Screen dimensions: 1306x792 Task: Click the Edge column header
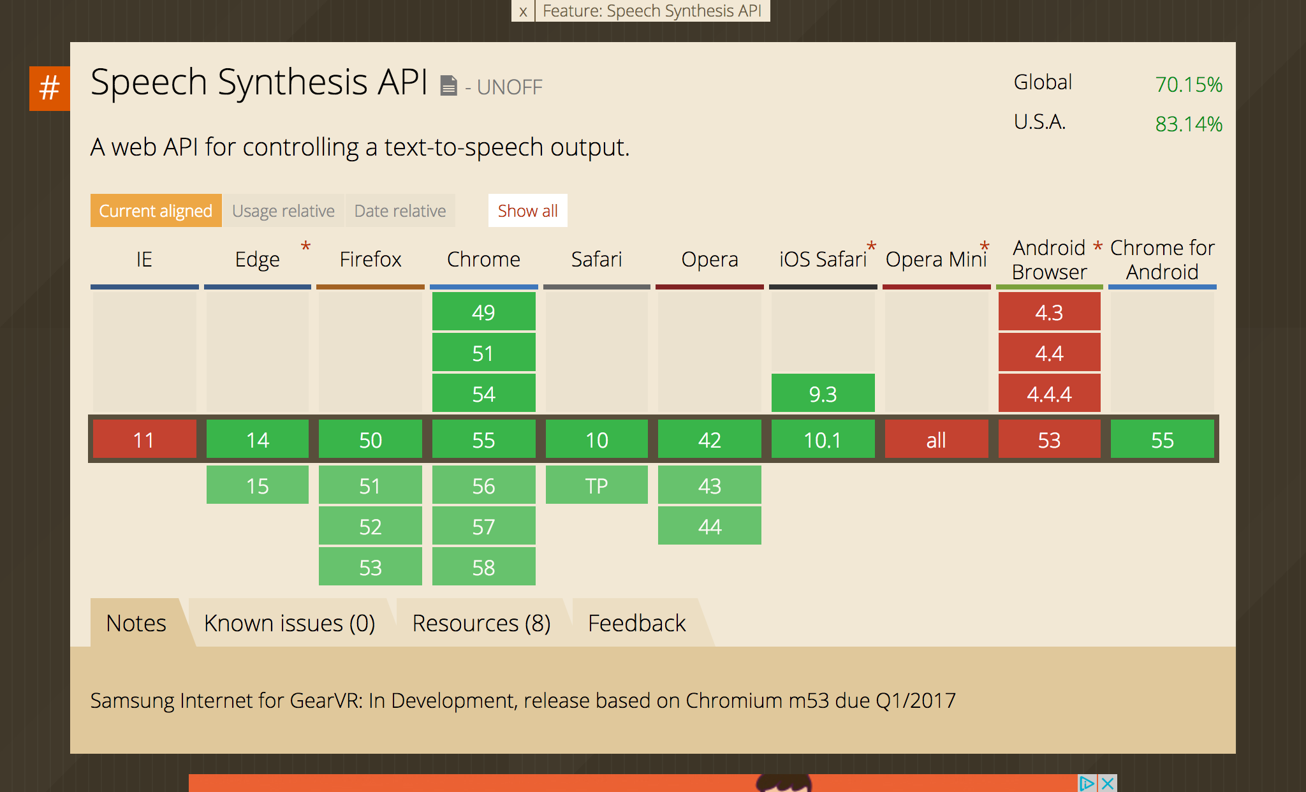pos(258,260)
